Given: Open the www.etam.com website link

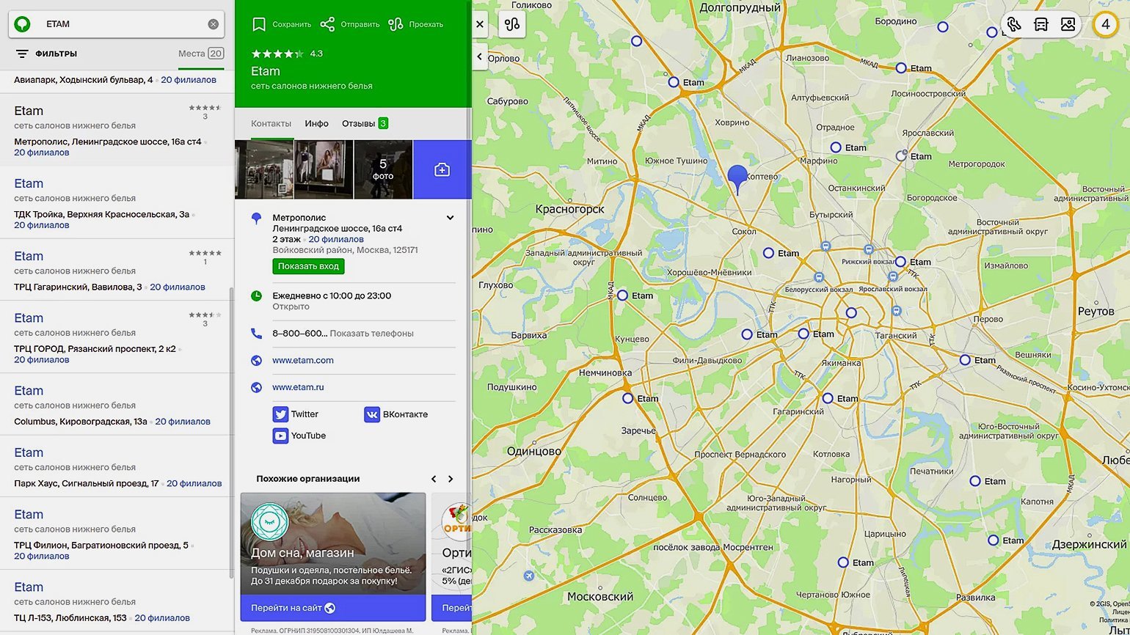Looking at the screenshot, I should coord(302,360).
